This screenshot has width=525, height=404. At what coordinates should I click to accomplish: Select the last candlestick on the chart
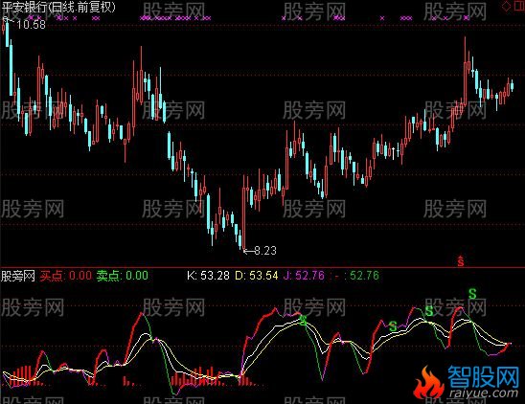coord(513,86)
